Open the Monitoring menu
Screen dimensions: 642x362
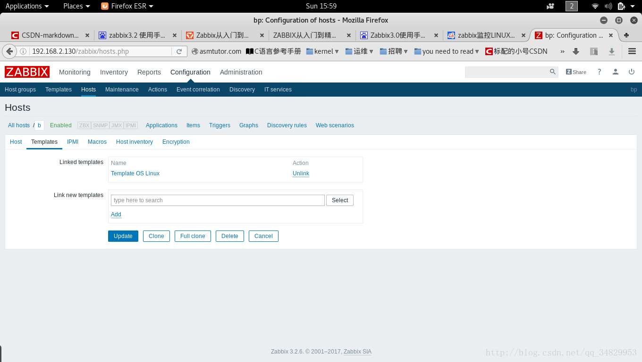(x=75, y=72)
